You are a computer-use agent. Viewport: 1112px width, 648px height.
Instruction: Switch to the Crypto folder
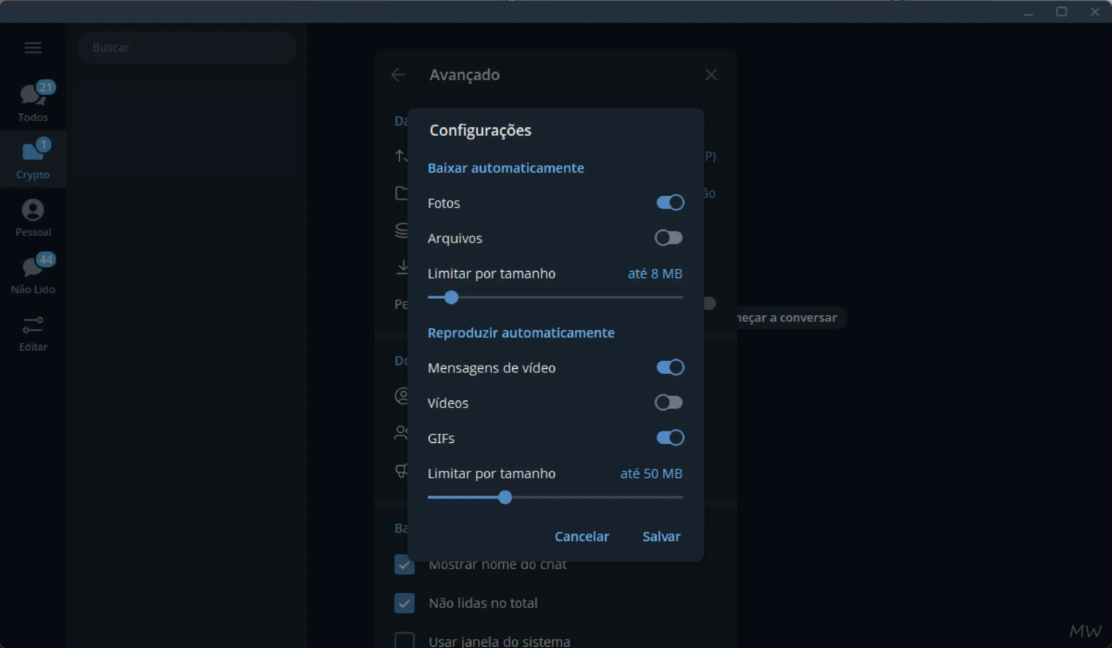pyautogui.click(x=33, y=159)
